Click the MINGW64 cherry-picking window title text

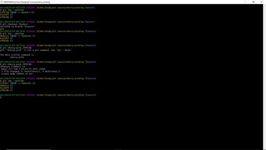click(27, 2)
